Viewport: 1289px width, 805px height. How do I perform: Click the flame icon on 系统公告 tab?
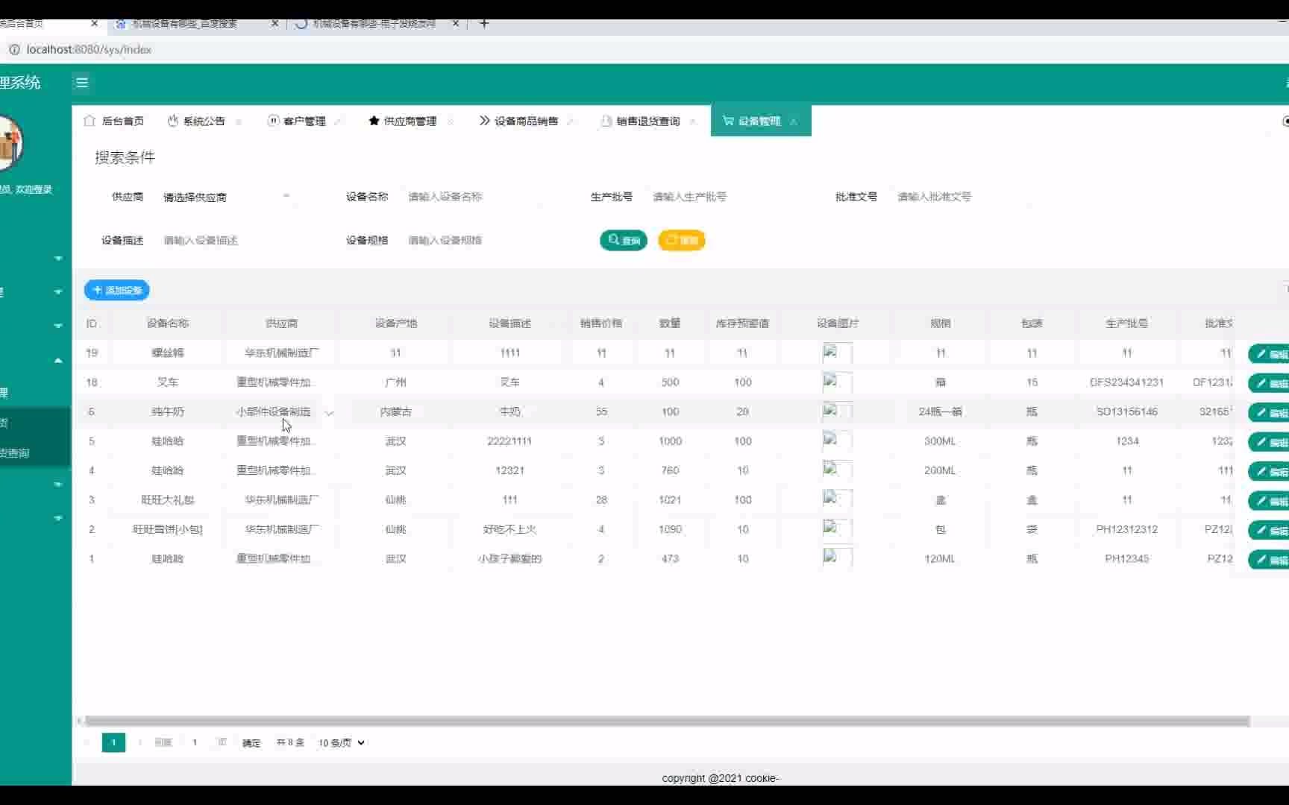click(x=173, y=121)
